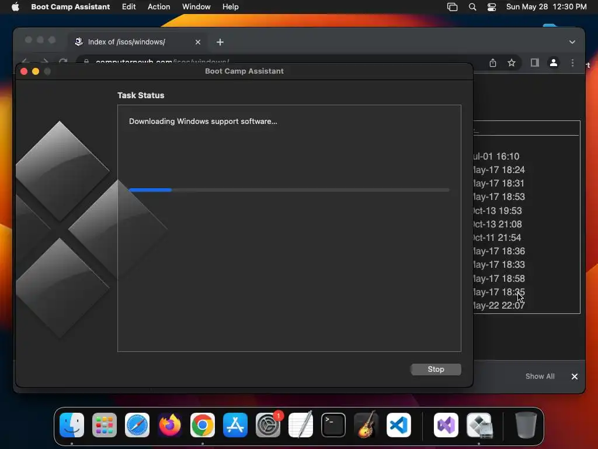Open TextEdit from the Dock
The width and height of the screenshot is (598, 449).
(301, 425)
